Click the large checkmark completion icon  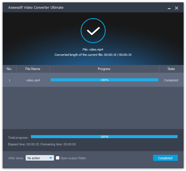tap(93, 31)
